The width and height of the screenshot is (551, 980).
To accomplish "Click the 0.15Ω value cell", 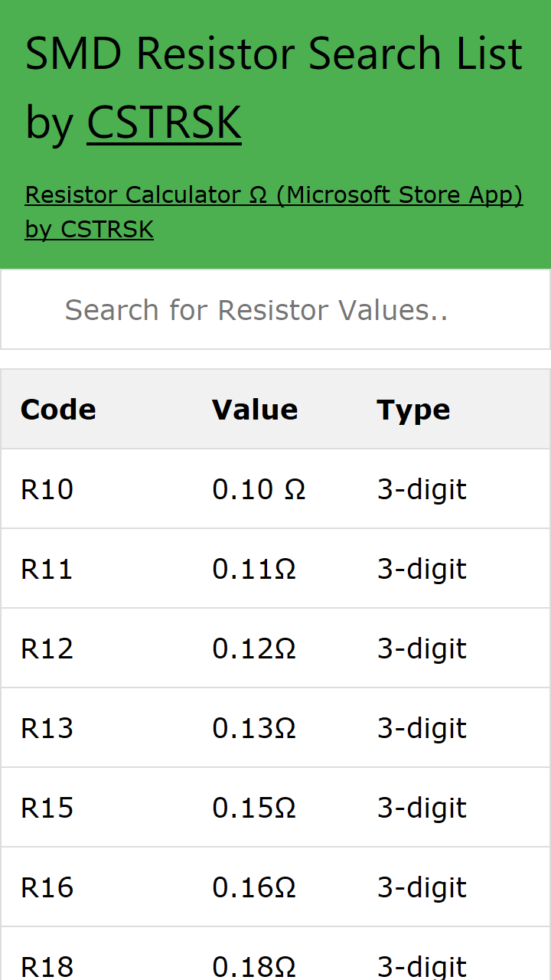I will pos(254,808).
